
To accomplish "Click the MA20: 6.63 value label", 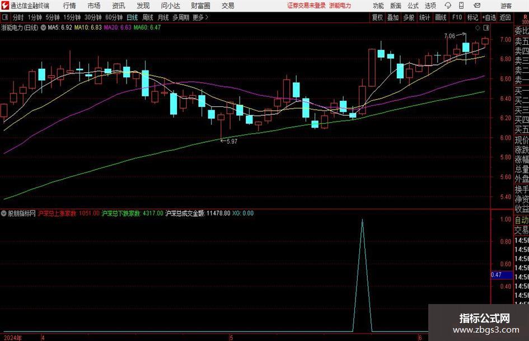I will coord(118,27).
